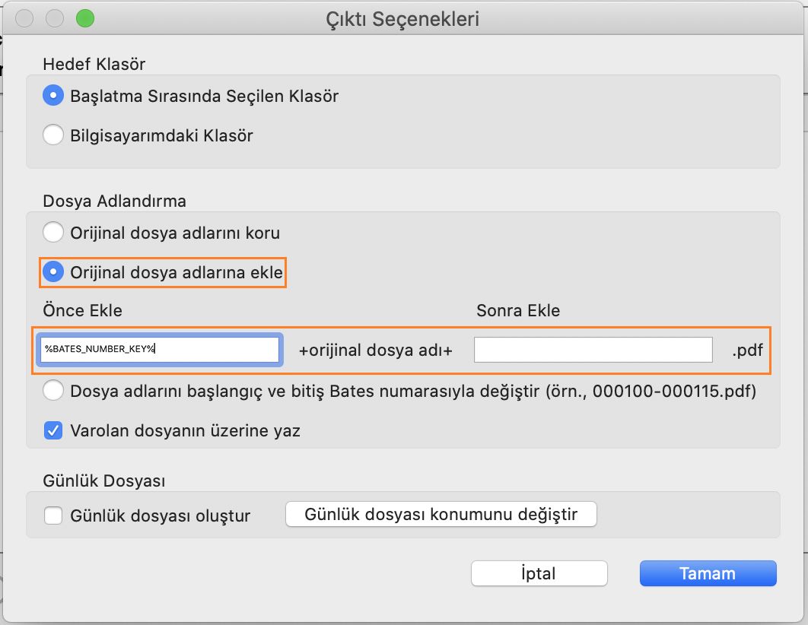The height and width of the screenshot is (625, 808).
Task: Click the Tamam button
Action: (x=707, y=573)
